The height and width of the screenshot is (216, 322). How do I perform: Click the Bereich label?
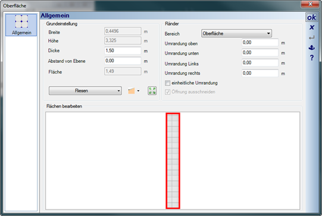pos(172,34)
